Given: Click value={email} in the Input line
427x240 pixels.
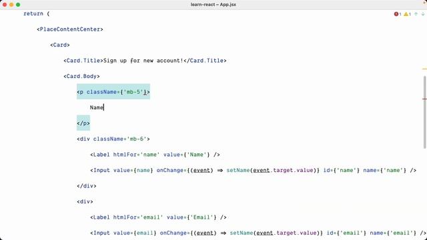Looking at the screenshot, I should [135, 233].
